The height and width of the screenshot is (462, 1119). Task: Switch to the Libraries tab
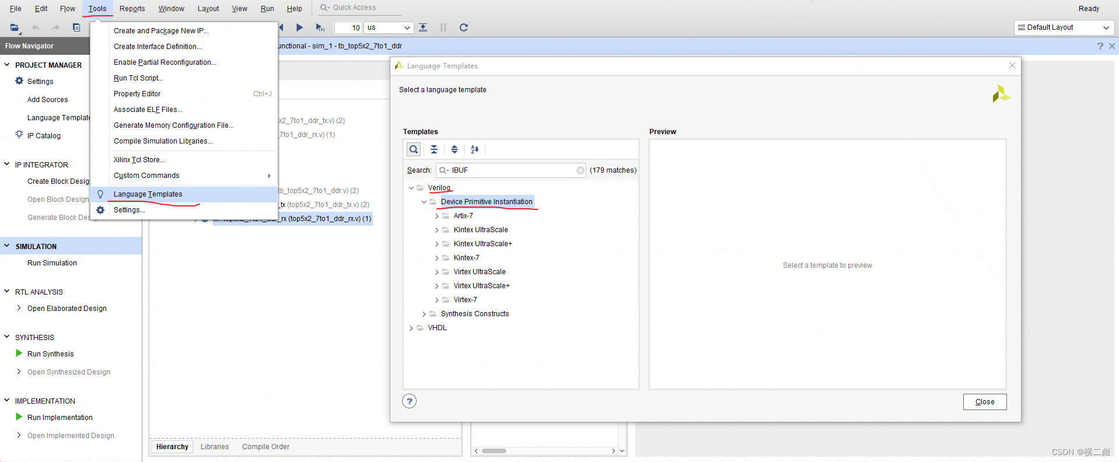pos(215,447)
